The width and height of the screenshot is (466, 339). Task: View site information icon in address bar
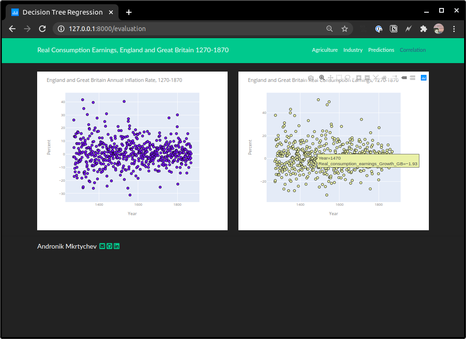click(x=61, y=29)
